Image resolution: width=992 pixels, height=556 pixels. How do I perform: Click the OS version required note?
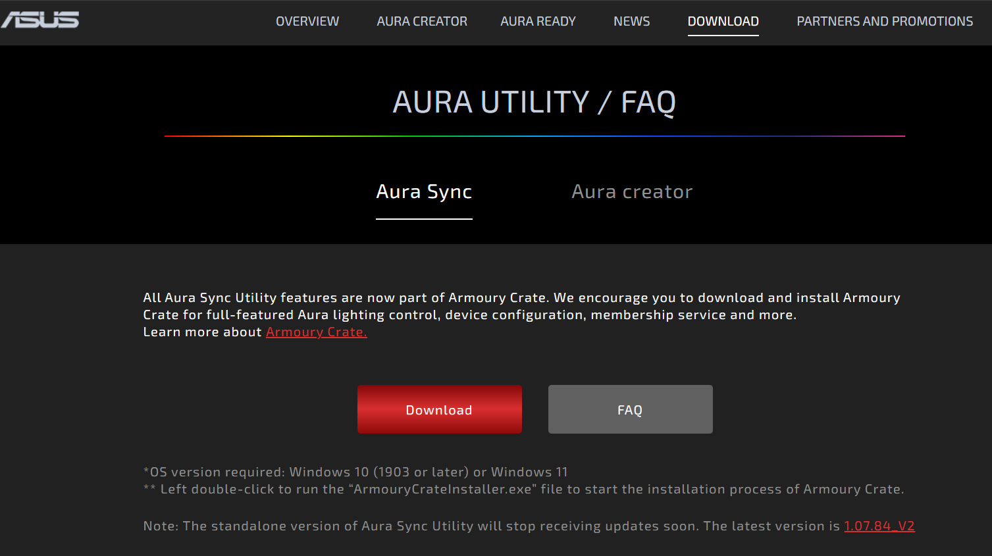coord(355,472)
